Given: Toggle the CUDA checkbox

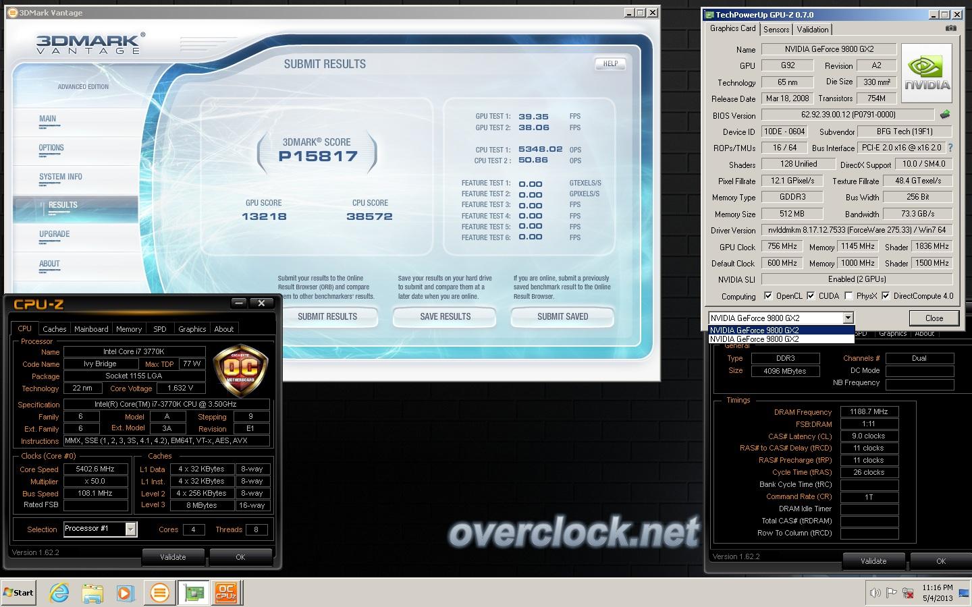Looking at the screenshot, I should pyautogui.click(x=810, y=295).
